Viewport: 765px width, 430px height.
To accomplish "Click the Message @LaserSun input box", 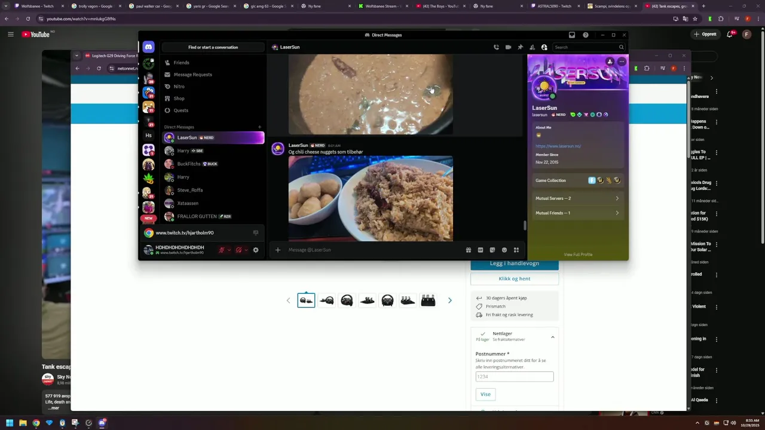I will pos(374,250).
